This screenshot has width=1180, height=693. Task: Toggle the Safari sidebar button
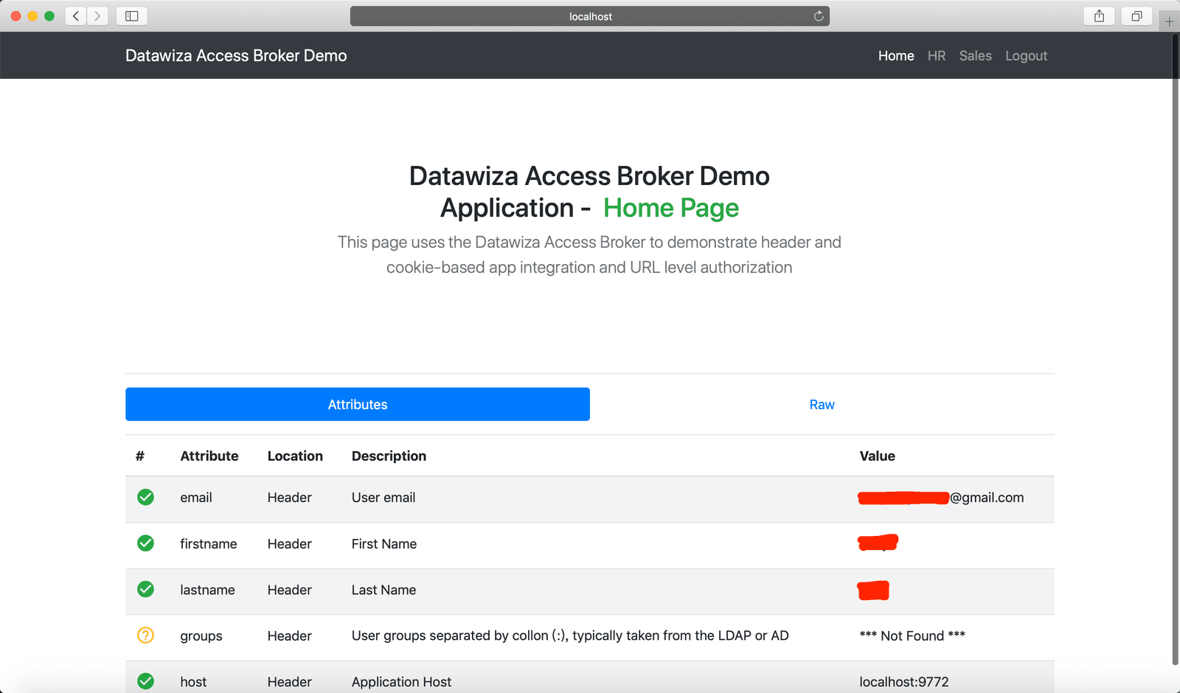click(132, 16)
